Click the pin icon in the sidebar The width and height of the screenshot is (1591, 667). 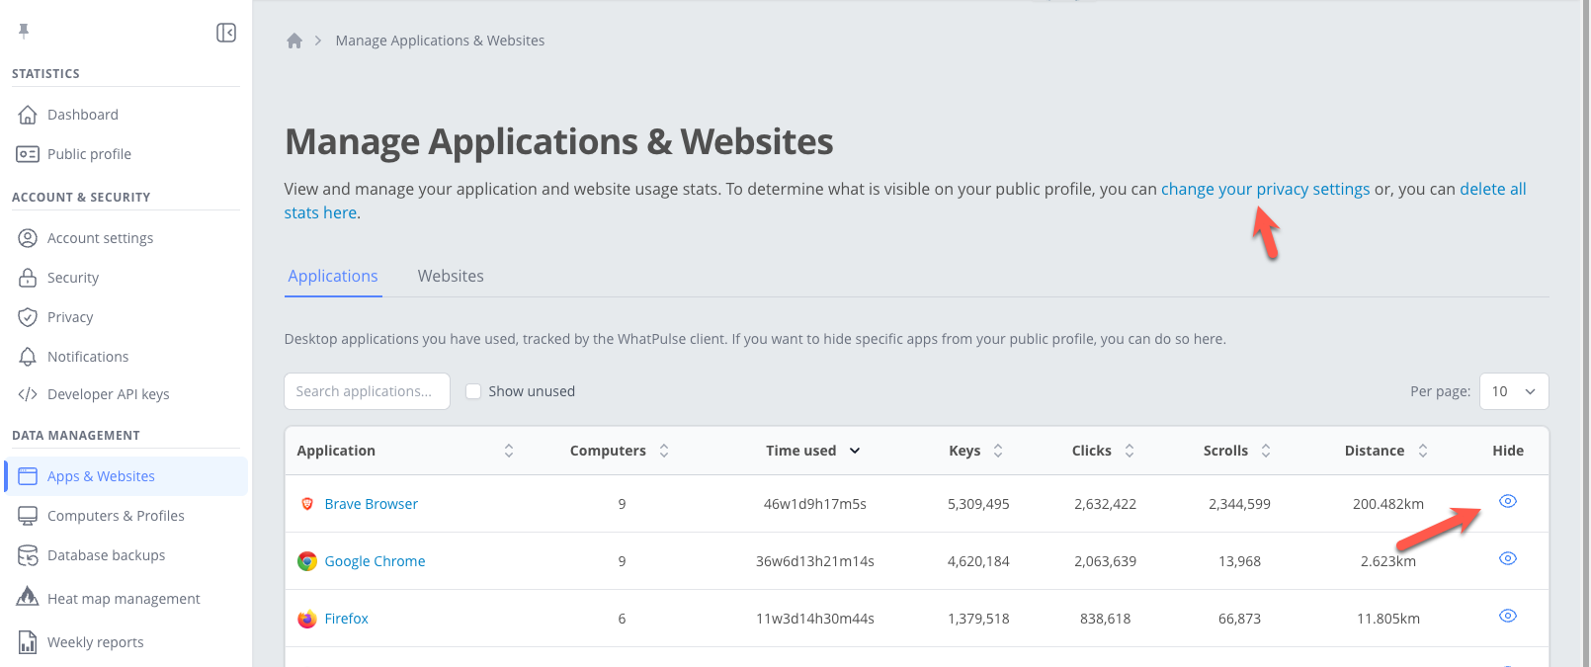pos(24,31)
